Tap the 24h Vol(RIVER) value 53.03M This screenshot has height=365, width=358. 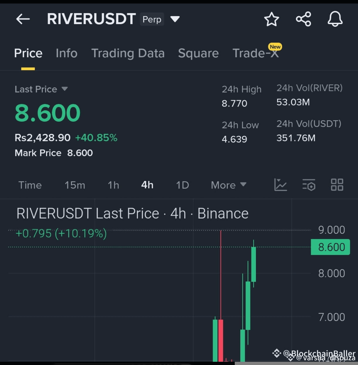293,102
